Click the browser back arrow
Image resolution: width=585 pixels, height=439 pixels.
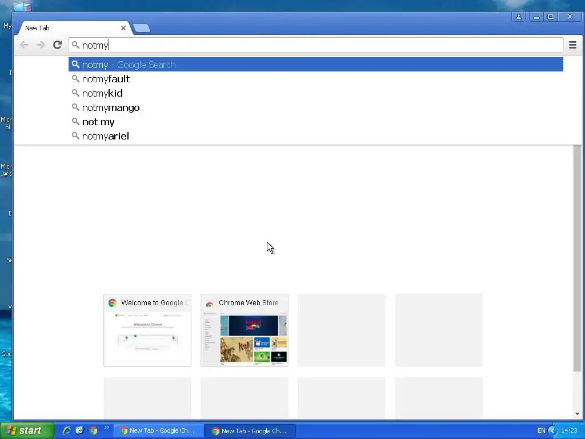click(24, 45)
